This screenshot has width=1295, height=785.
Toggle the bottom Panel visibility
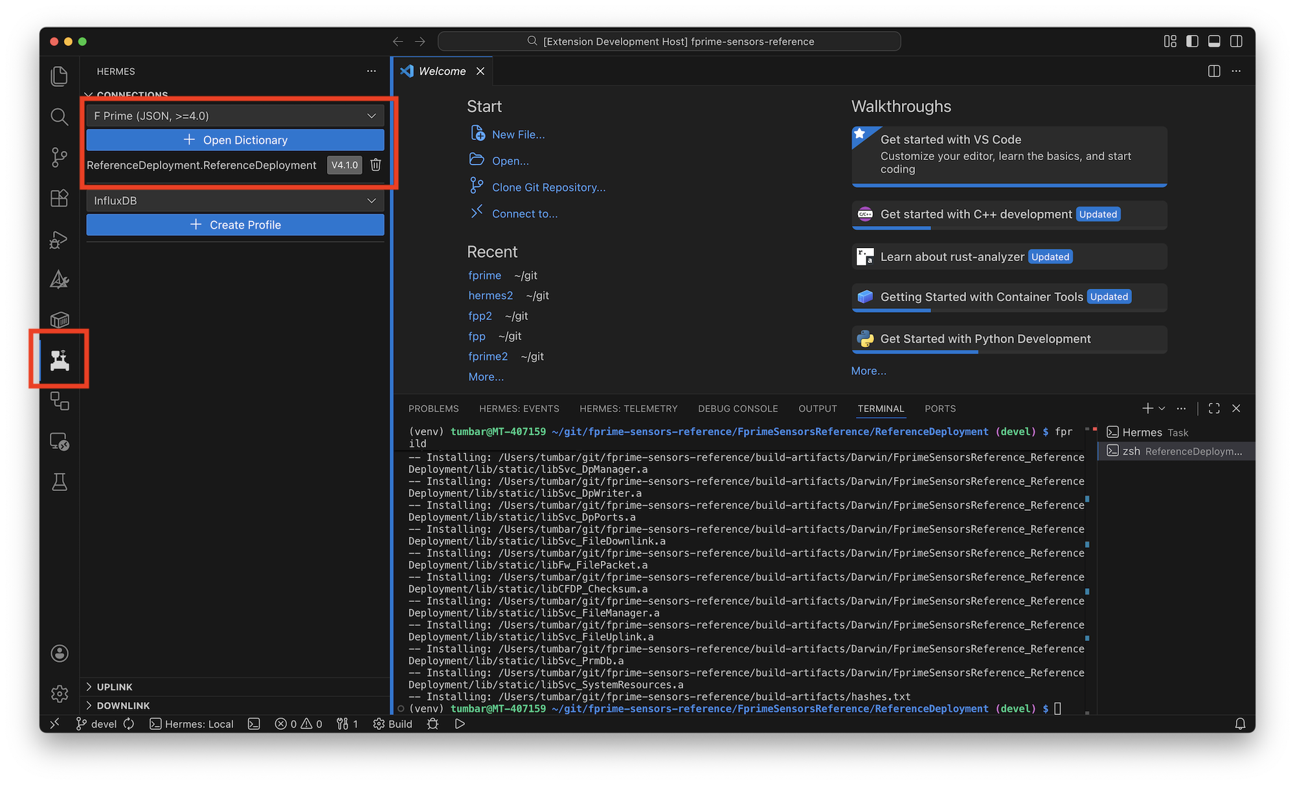1214,41
